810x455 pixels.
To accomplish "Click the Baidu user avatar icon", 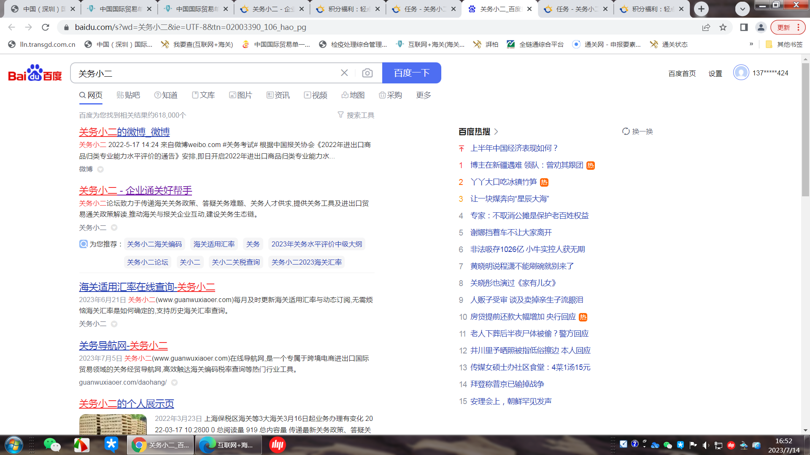I will click(x=741, y=72).
